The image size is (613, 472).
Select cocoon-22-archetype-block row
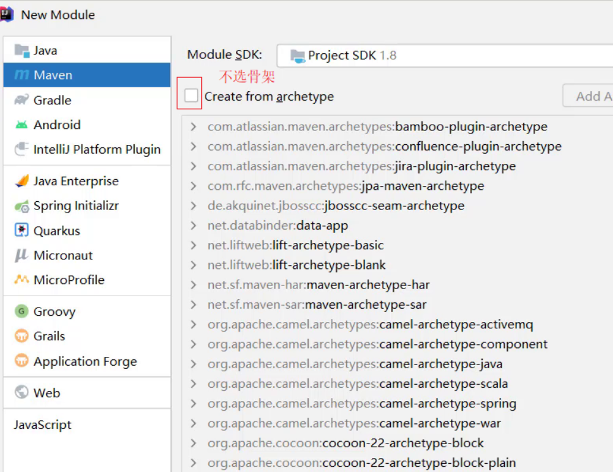[397, 443]
